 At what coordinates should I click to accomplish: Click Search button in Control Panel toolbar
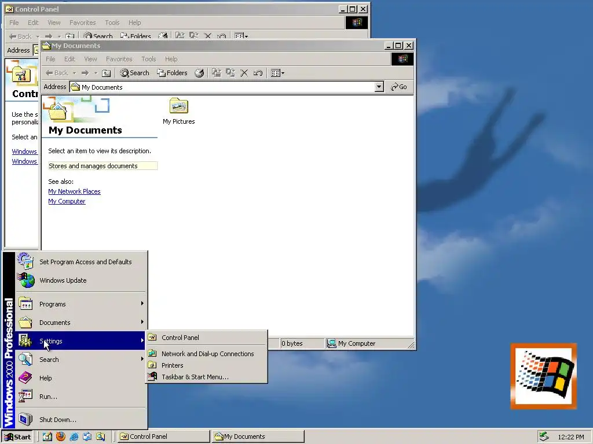(98, 36)
